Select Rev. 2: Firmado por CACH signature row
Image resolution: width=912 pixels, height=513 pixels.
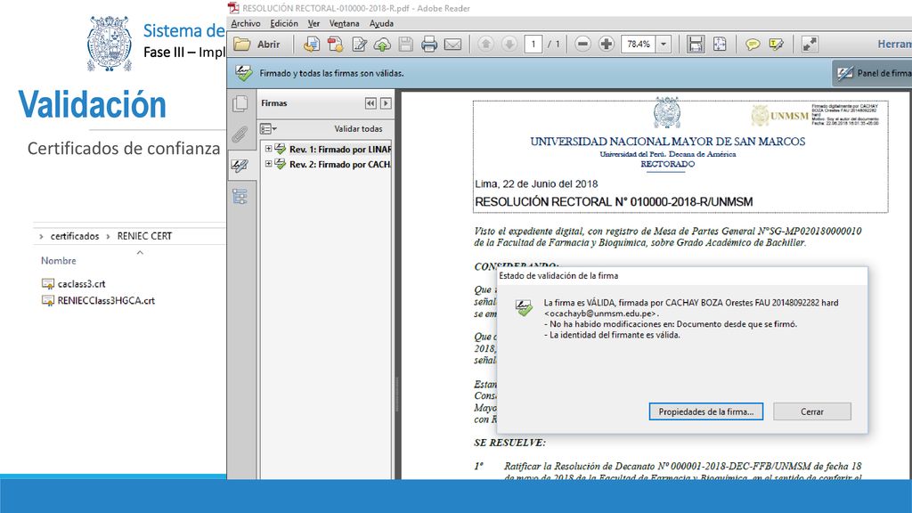point(339,164)
